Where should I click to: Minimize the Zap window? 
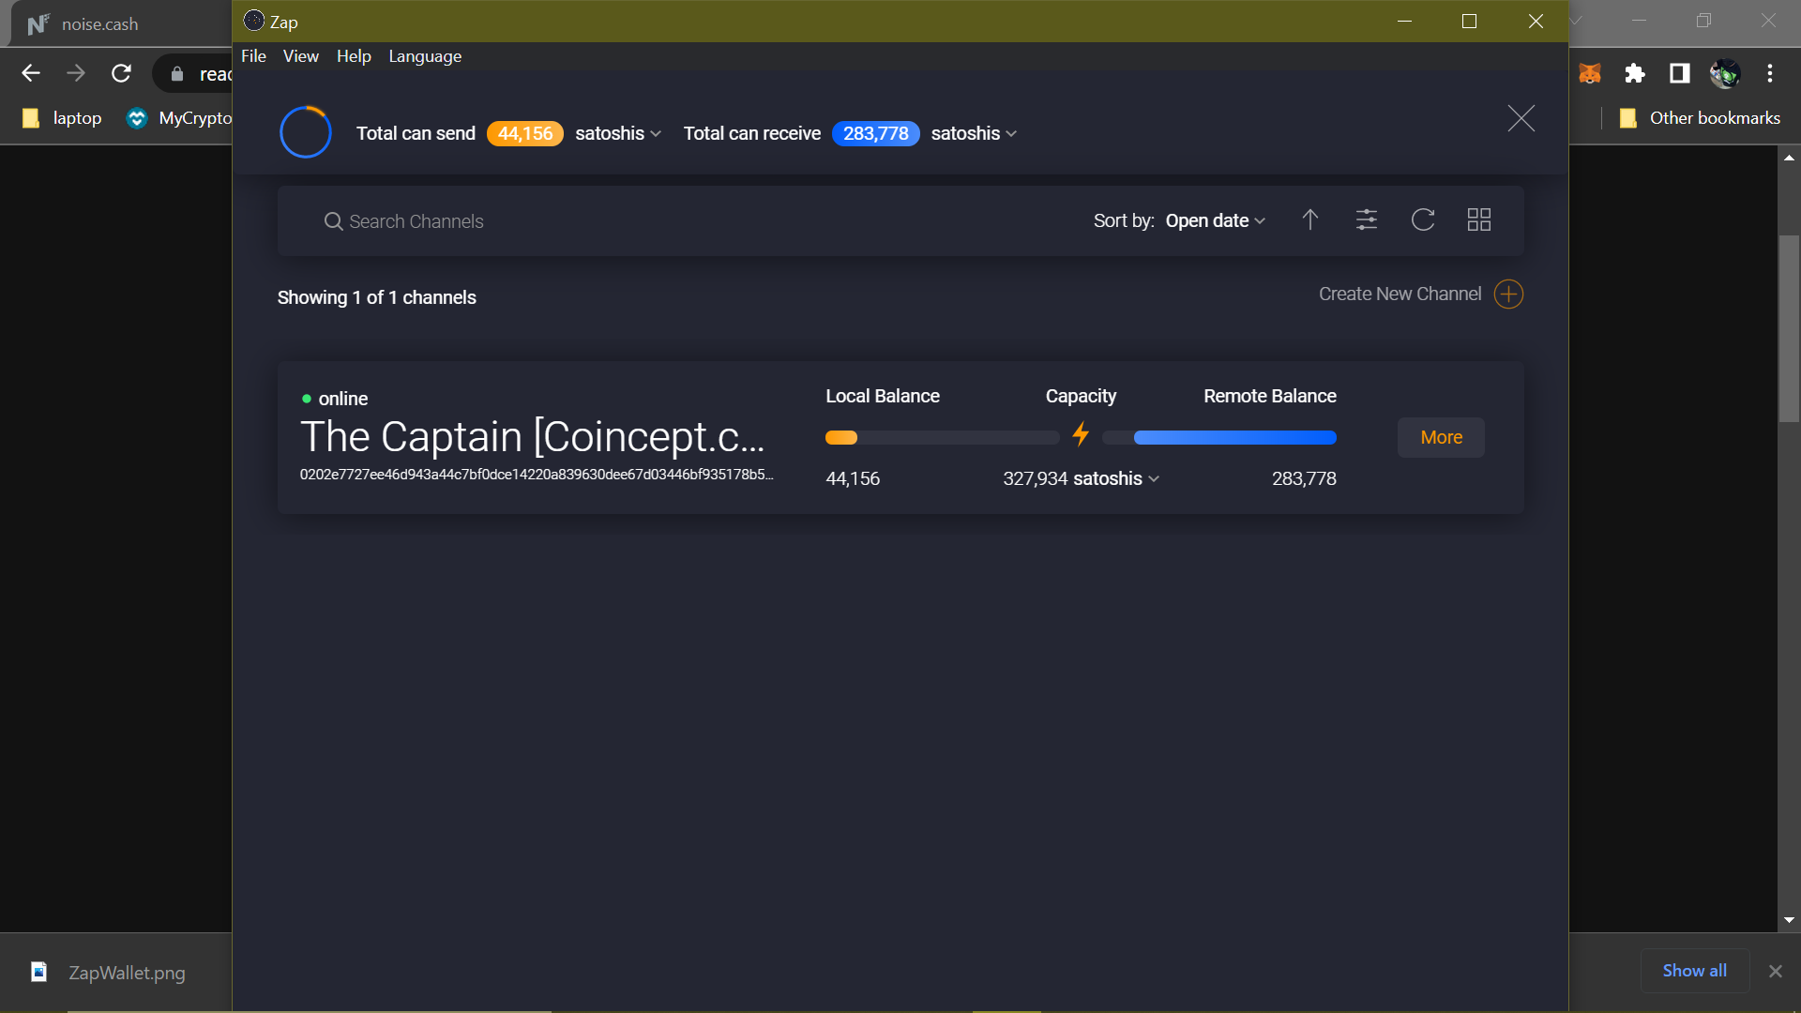point(1404,21)
